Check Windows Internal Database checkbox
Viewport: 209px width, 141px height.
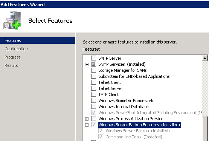(x=93, y=107)
